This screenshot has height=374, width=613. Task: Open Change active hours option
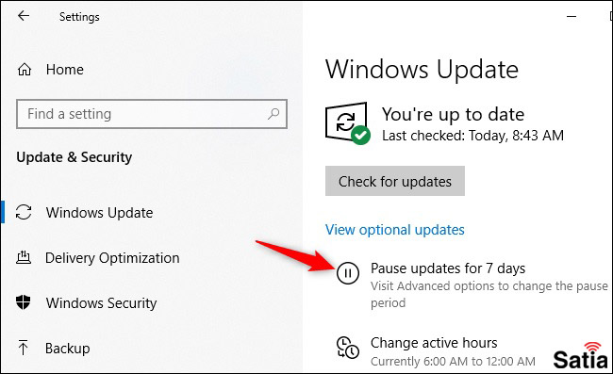click(x=434, y=343)
